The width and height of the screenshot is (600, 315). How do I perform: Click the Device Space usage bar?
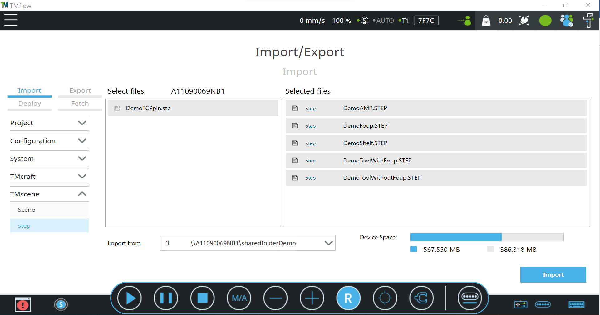486,237
